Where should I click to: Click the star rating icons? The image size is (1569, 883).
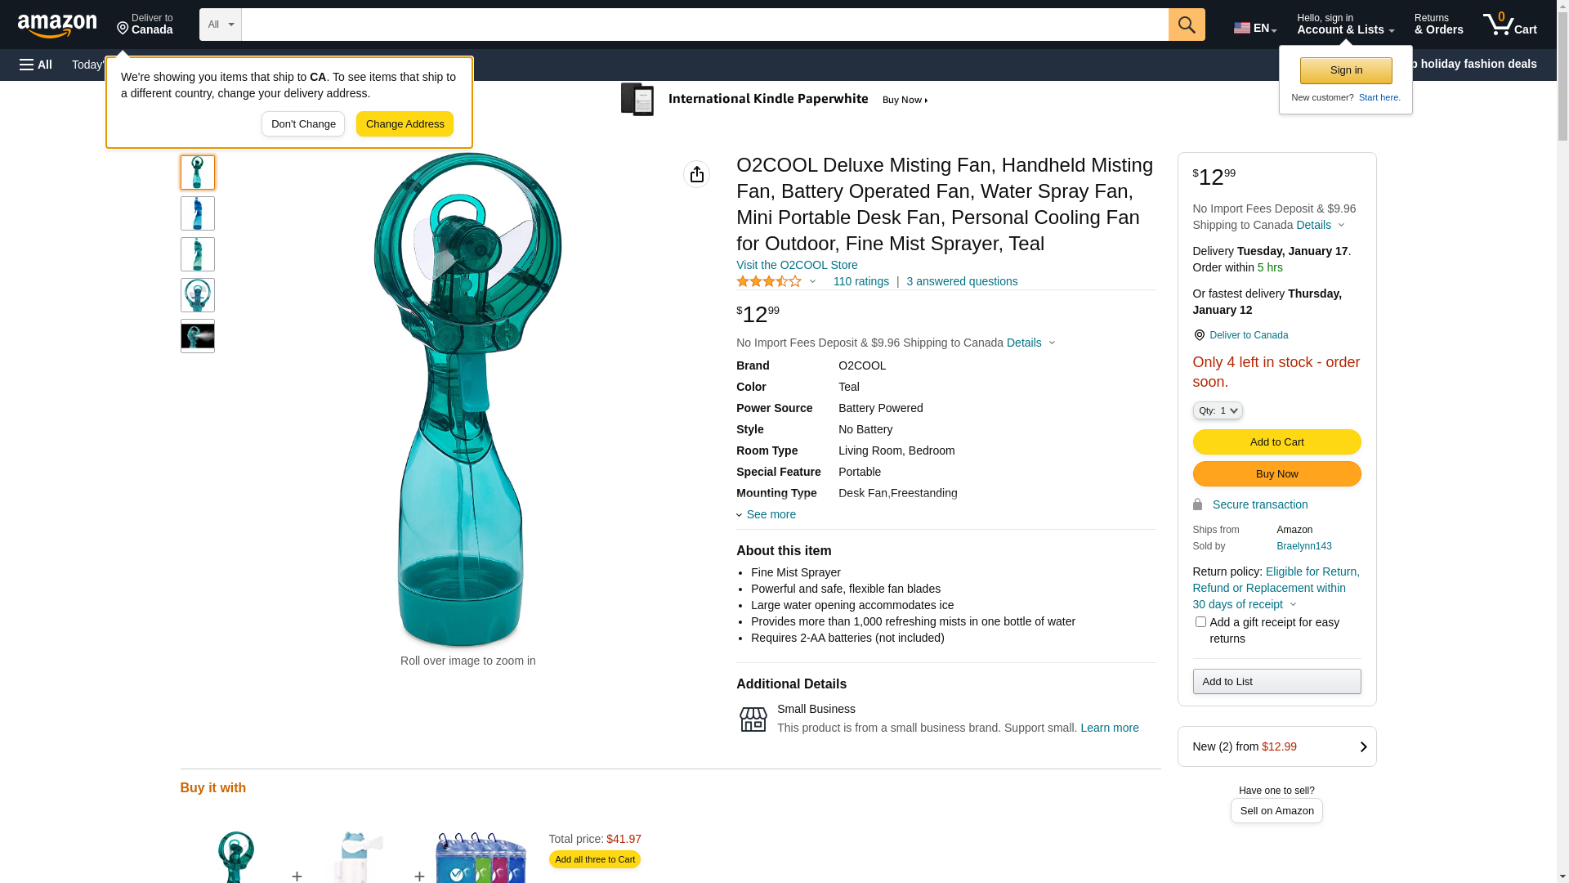click(x=769, y=281)
